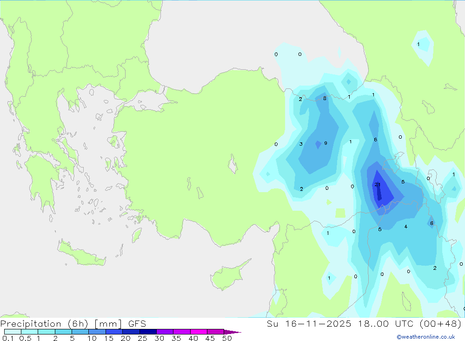Click the '50' legend scale label

[x=227, y=338]
